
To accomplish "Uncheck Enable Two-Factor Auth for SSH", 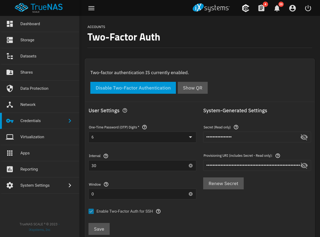I will coord(91,211).
